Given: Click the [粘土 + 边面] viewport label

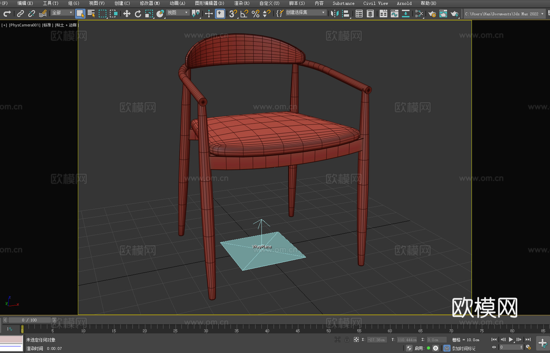Looking at the screenshot, I should click(66, 25).
